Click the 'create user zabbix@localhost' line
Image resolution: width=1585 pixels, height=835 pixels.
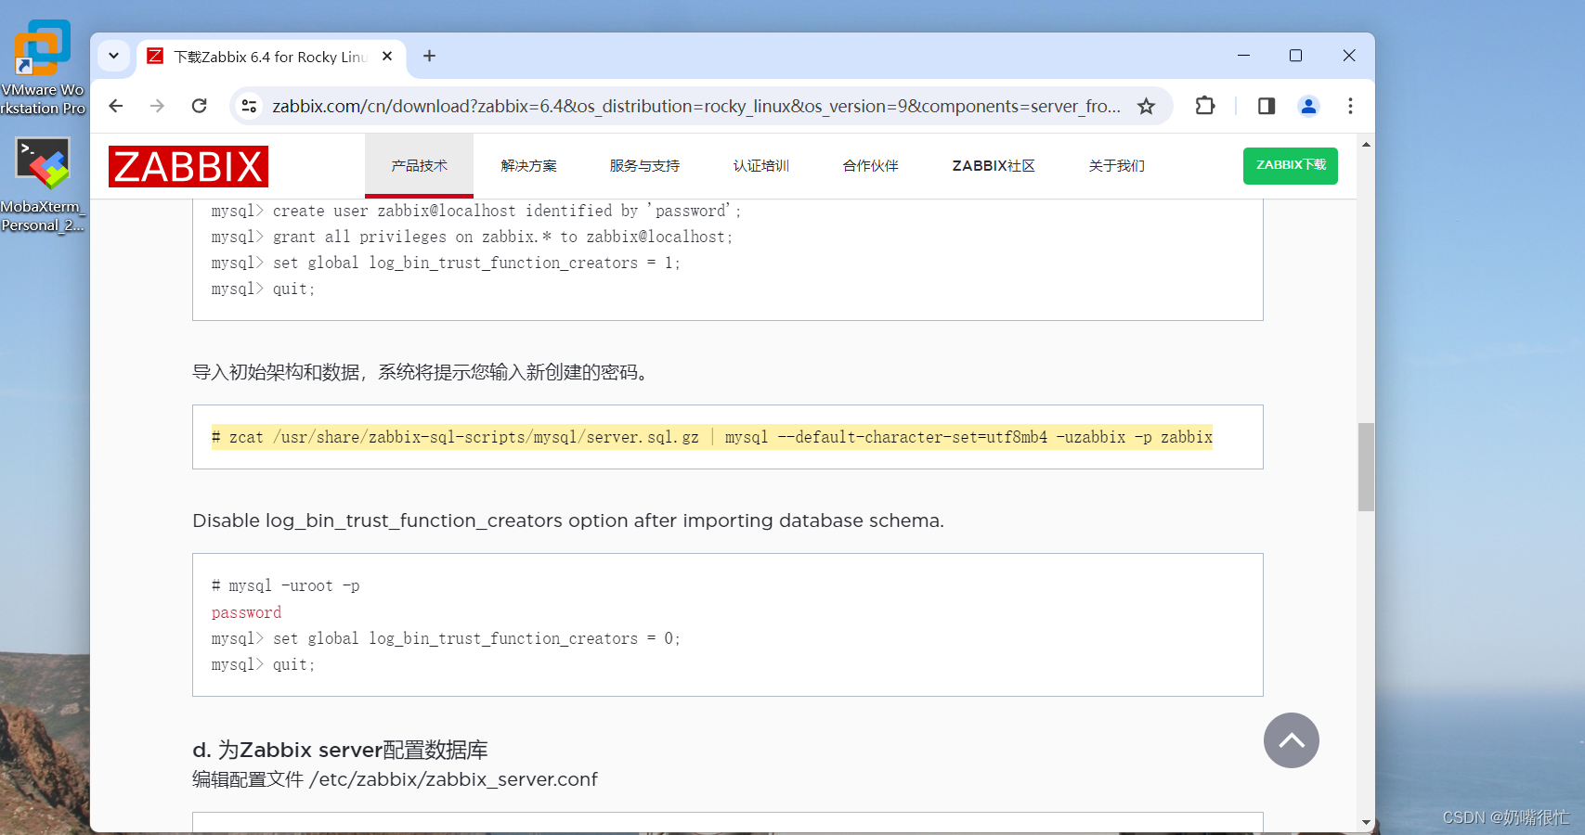click(x=476, y=211)
